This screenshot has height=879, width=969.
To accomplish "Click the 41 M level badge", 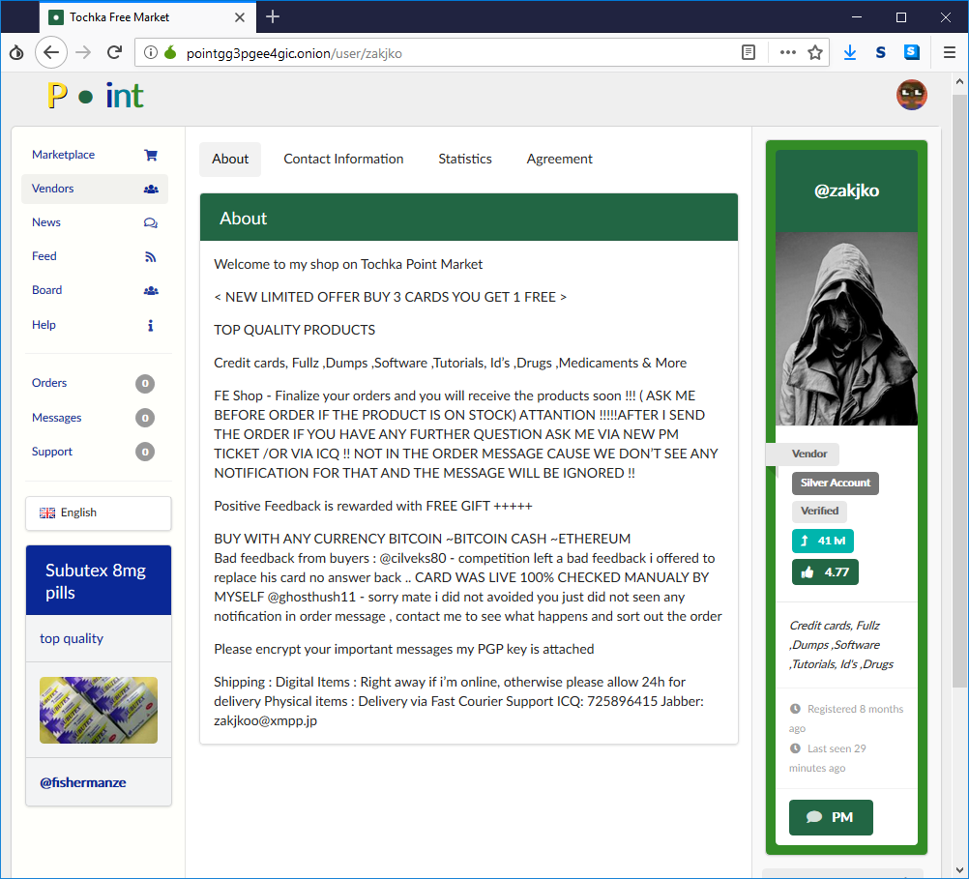I will click(x=823, y=541).
